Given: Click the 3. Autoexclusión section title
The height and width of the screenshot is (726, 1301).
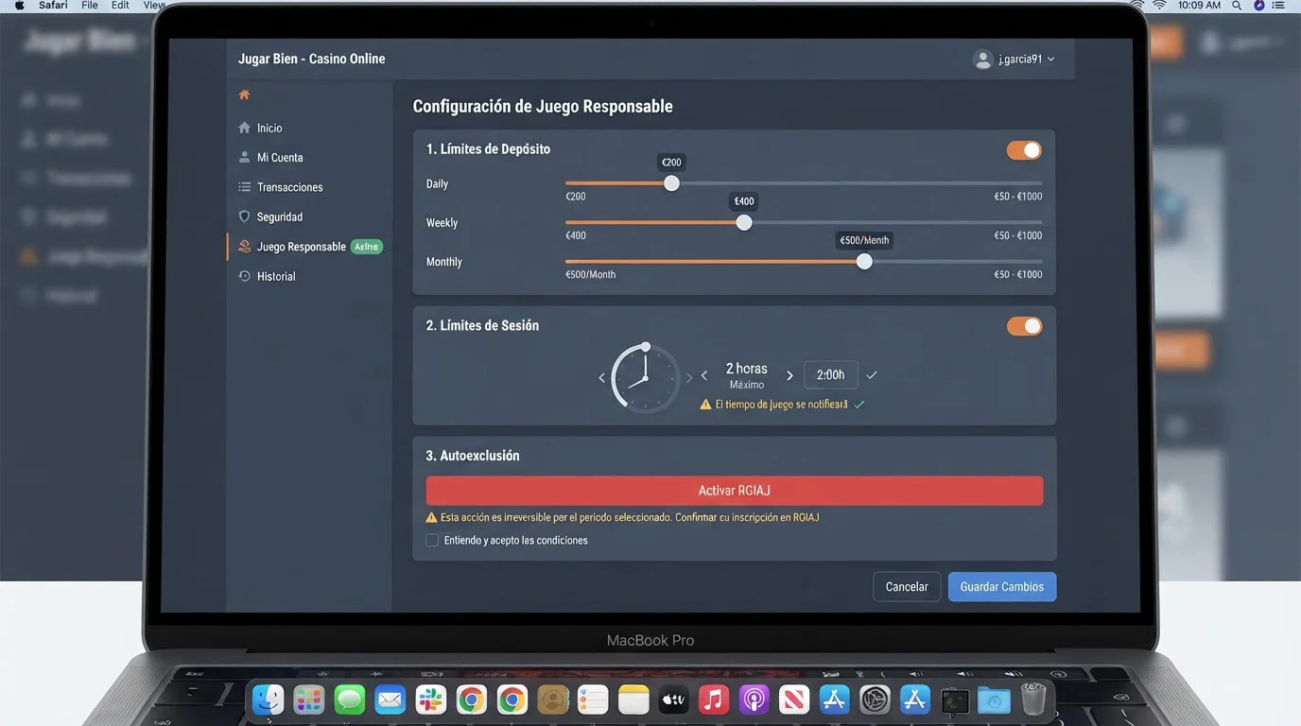Looking at the screenshot, I should click(473, 456).
